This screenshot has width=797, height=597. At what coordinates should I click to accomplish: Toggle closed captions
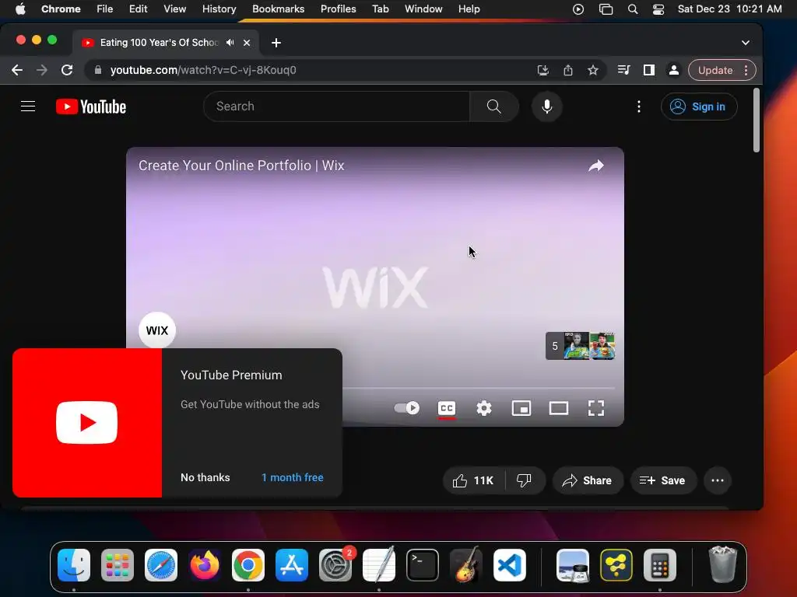pos(446,408)
